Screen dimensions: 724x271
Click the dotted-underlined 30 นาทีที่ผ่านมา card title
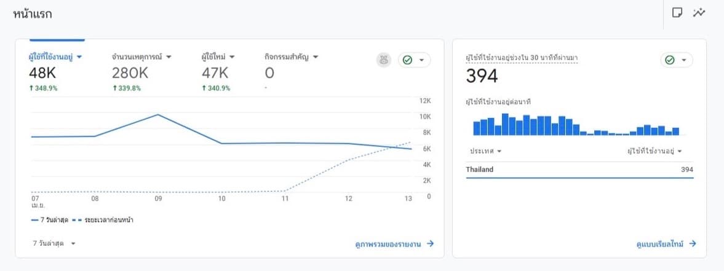pyautogui.click(x=522, y=58)
